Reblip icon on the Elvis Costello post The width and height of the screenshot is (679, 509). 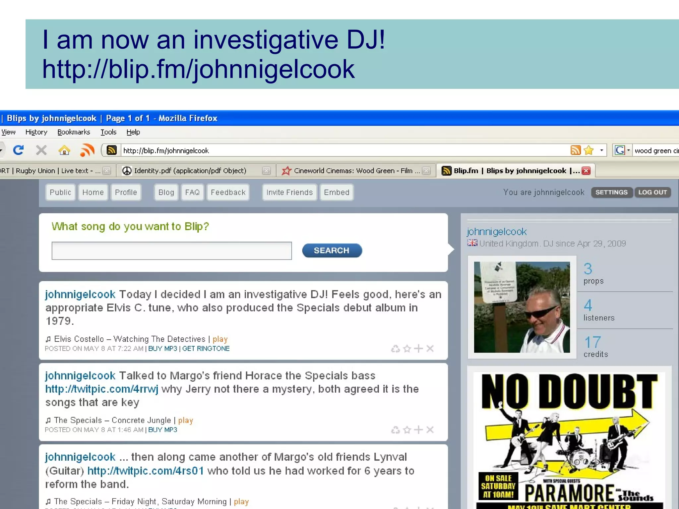point(395,349)
